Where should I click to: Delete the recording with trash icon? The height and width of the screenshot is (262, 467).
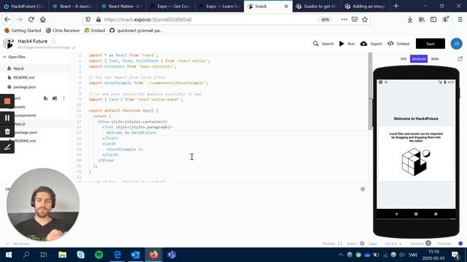[7, 132]
